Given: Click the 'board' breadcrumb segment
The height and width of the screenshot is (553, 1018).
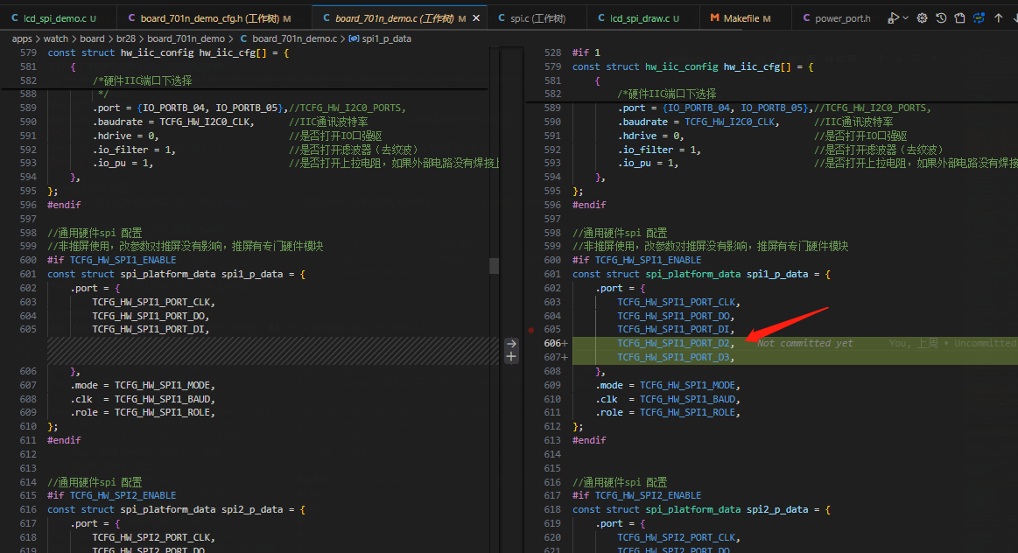Looking at the screenshot, I should (x=92, y=39).
